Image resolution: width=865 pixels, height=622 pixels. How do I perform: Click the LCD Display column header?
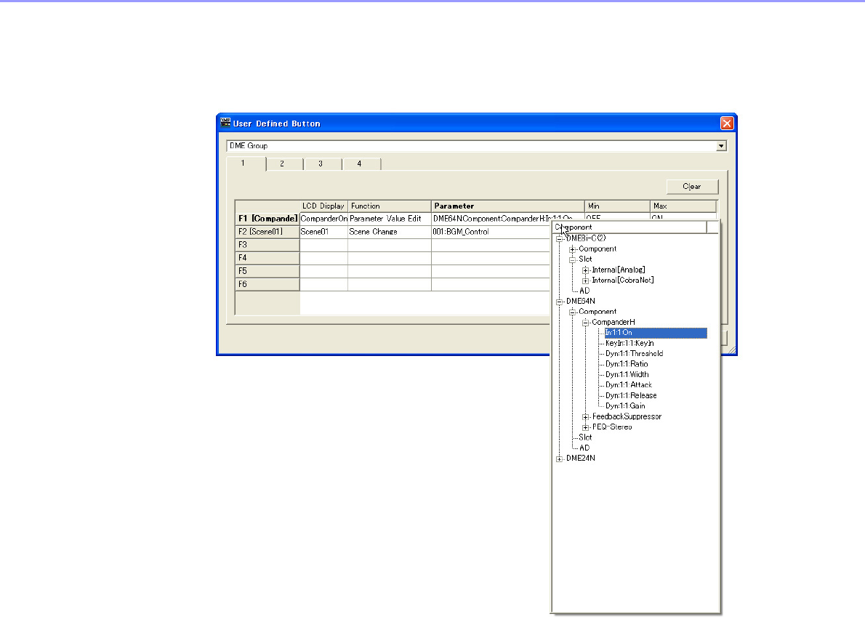[323, 206]
